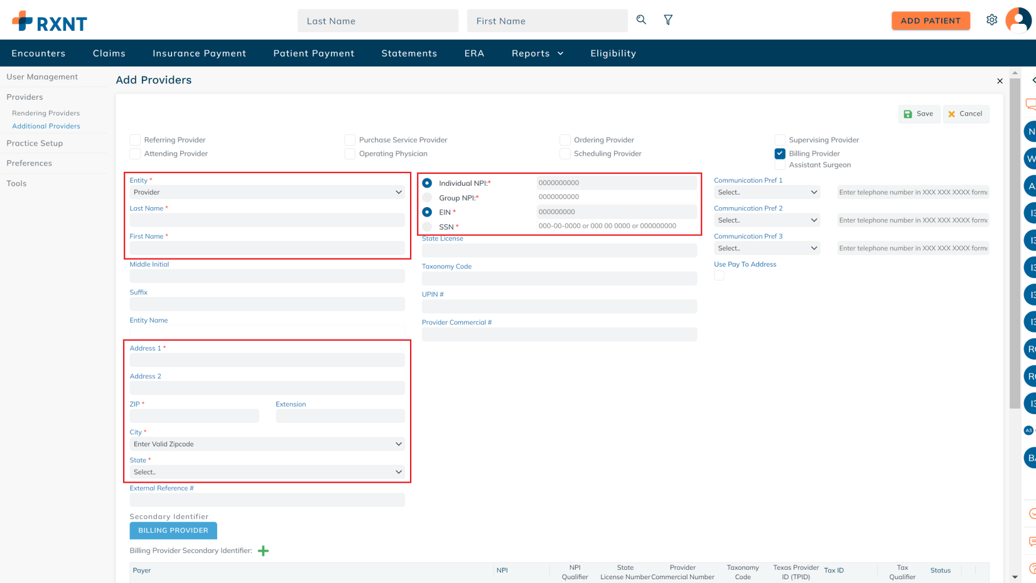1036x583 pixels.
Task: Click the Taxonomy Code input field
Action: (559, 278)
